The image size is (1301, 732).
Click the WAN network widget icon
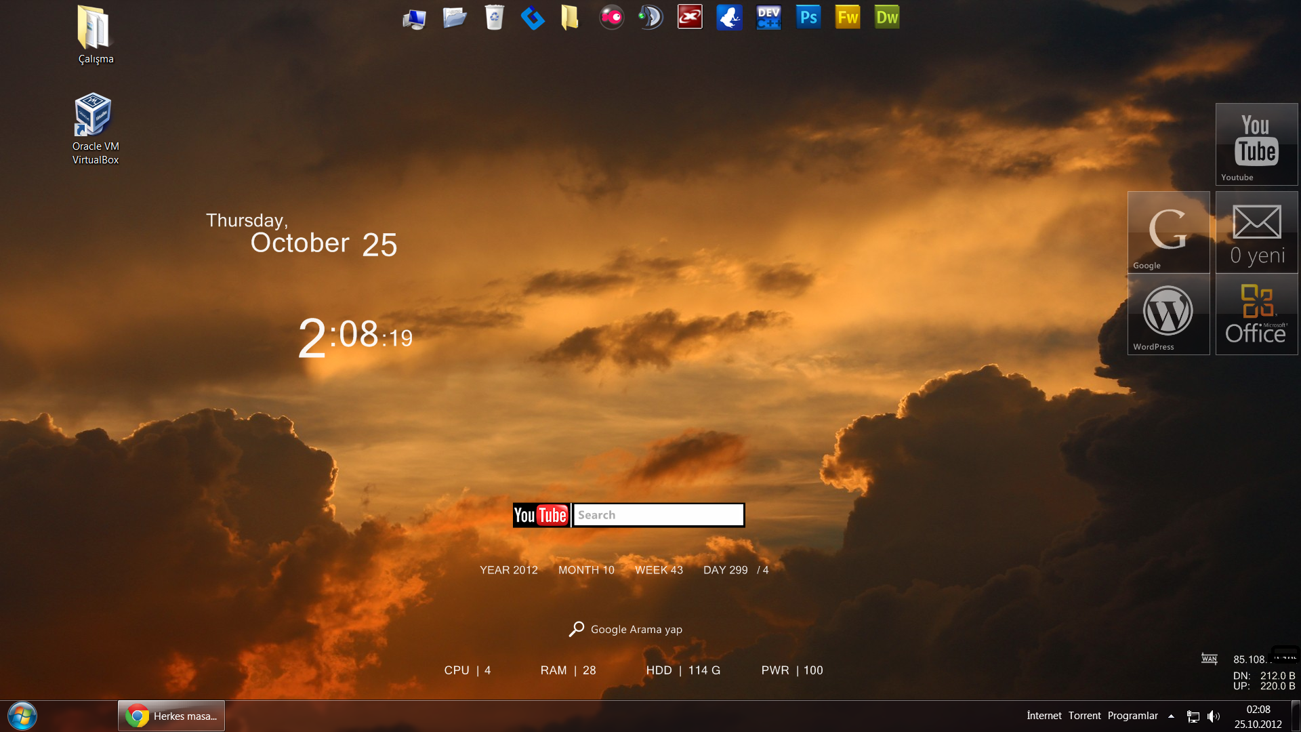click(x=1210, y=658)
